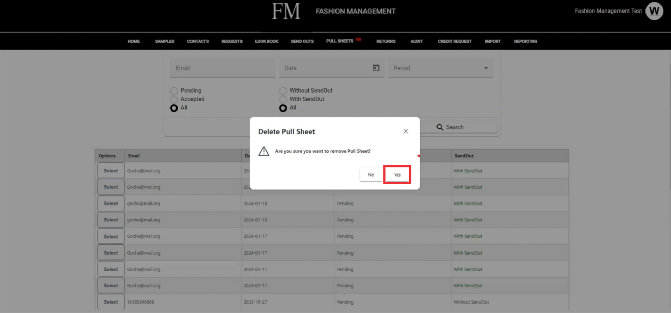Click the Email filter field
This screenshot has height=313, width=671.
click(x=223, y=68)
